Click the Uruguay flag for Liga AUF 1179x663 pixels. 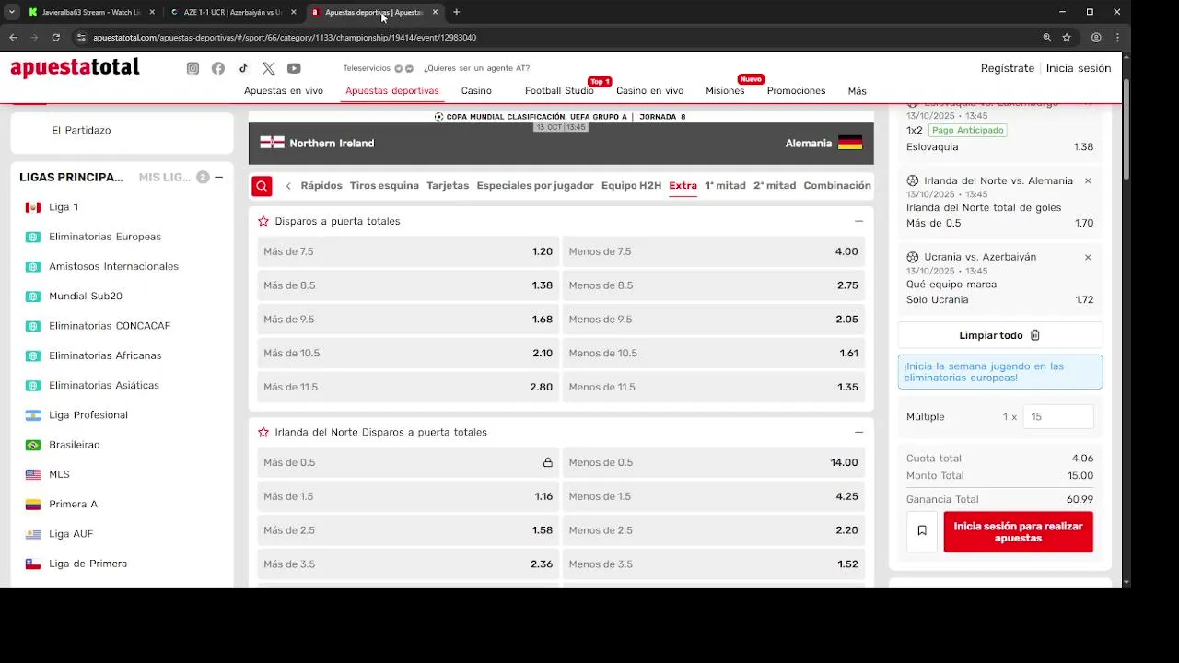(33, 534)
